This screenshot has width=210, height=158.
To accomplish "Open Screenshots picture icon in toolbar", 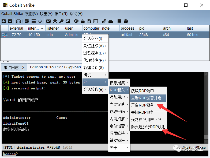I will click(x=68, y=21).
